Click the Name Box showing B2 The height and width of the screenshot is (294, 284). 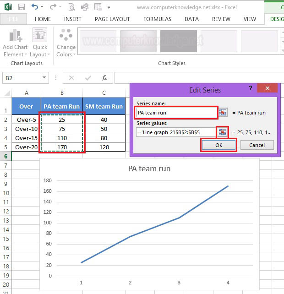tap(22, 78)
